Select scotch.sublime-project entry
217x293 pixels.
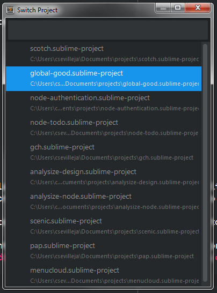[x=104, y=54]
